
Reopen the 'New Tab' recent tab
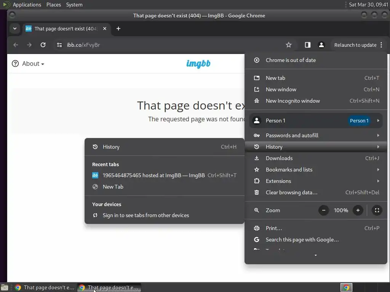coord(165,187)
